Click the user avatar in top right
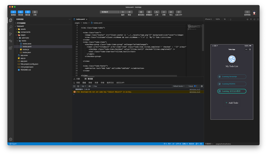The image size is (267, 155). click(x=254, y=13)
